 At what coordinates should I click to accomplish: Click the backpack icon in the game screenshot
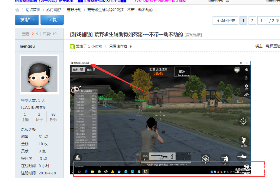pos(78,158)
